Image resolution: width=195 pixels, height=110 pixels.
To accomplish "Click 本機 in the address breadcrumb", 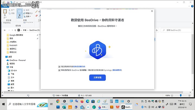I will (x=24, y=30).
